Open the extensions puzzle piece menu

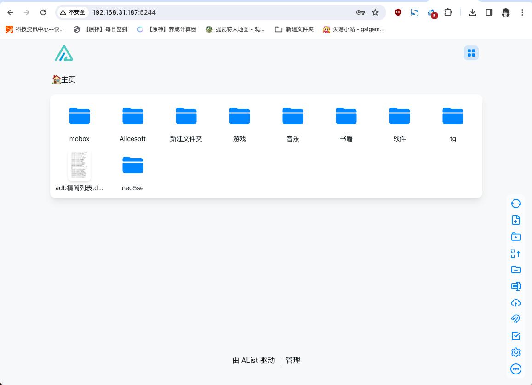tap(448, 12)
